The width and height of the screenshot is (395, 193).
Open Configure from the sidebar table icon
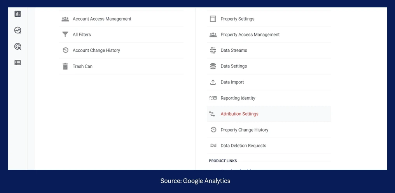coord(17,63)
